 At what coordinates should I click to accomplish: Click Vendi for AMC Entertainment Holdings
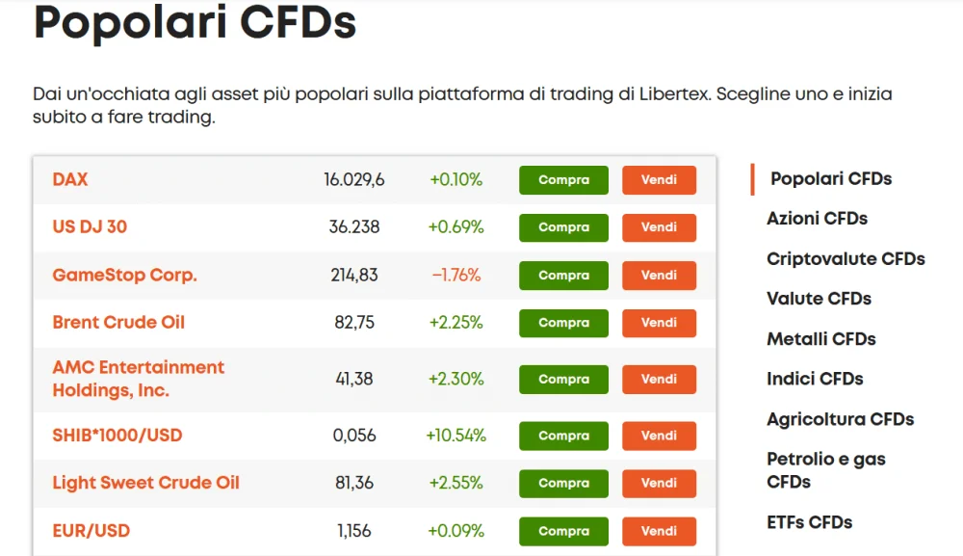[659, 379]
